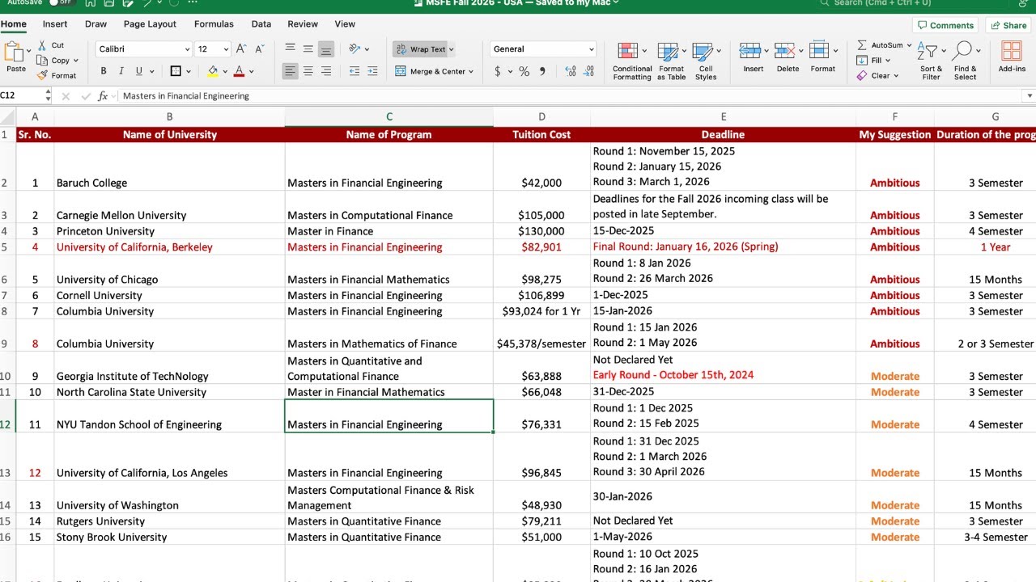Open the General number format dropdown
1036x582 pixels.
point(591,49)
